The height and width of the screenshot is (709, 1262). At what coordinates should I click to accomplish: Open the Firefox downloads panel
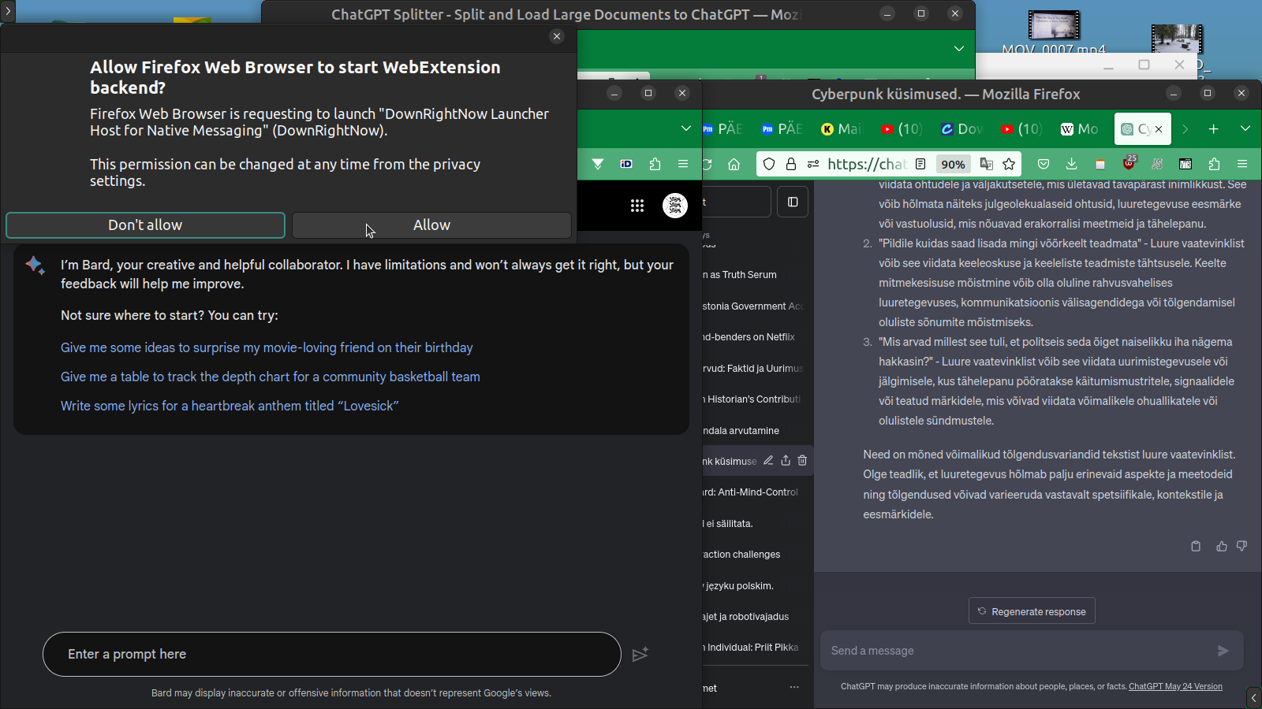[x=1071, y=164]
